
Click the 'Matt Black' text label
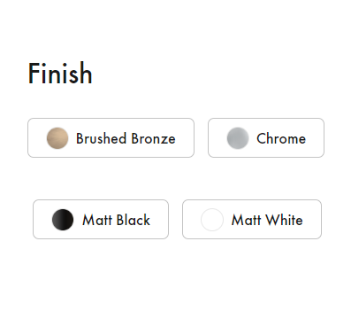[x=116, y=220]
